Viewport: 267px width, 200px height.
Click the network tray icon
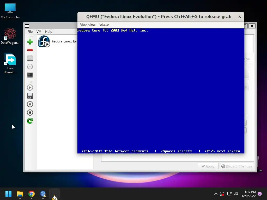(229, 194)
